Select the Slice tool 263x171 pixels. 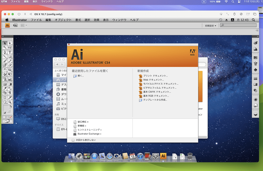pyautogui.click(x=10, y=97)
